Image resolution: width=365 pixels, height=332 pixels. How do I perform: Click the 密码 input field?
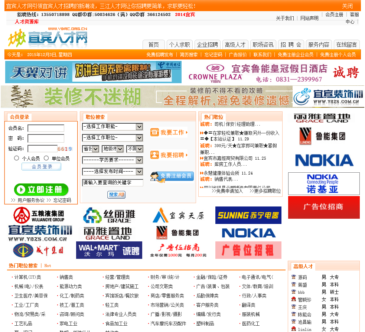click(46, 138)
